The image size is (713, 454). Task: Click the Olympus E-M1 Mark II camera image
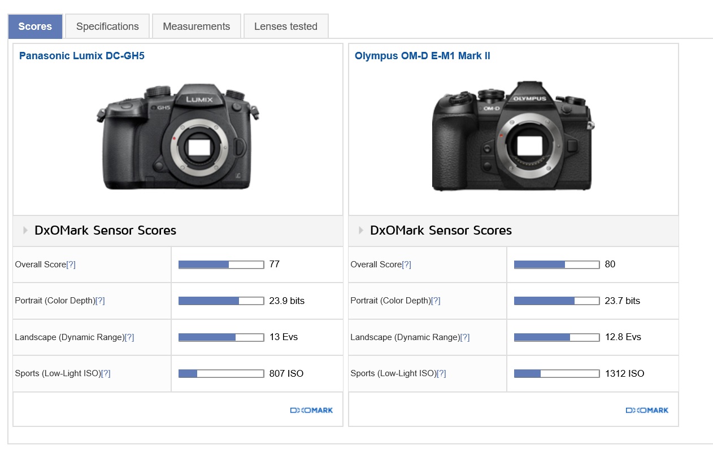pyautogui.click(x=513, y=135)
